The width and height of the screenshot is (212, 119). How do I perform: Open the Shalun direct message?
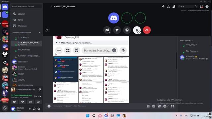tap(26, 68)
